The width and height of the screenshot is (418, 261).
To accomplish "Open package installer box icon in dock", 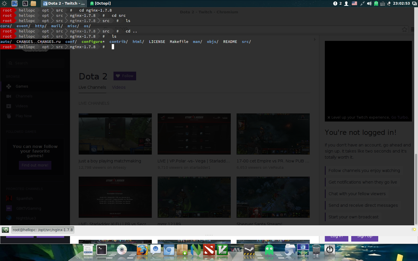I will 182,250.
